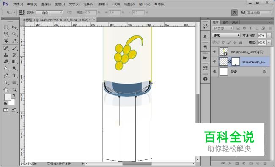Select the Brush tool
The image size is (275, 167).
[14, 48]
